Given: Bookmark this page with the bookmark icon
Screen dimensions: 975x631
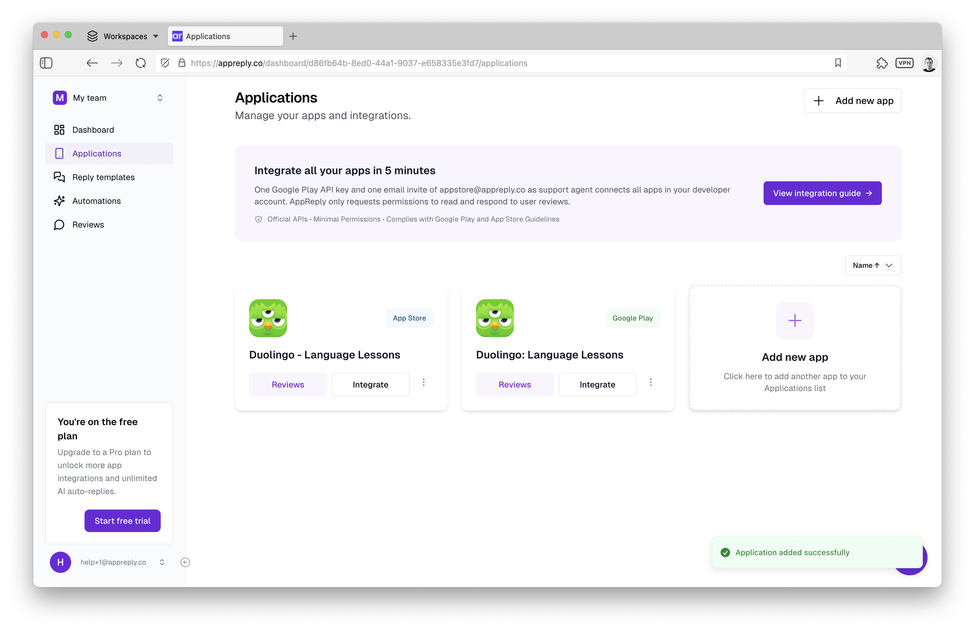Looking at the screenshot, I should click(x=838, y=63).
